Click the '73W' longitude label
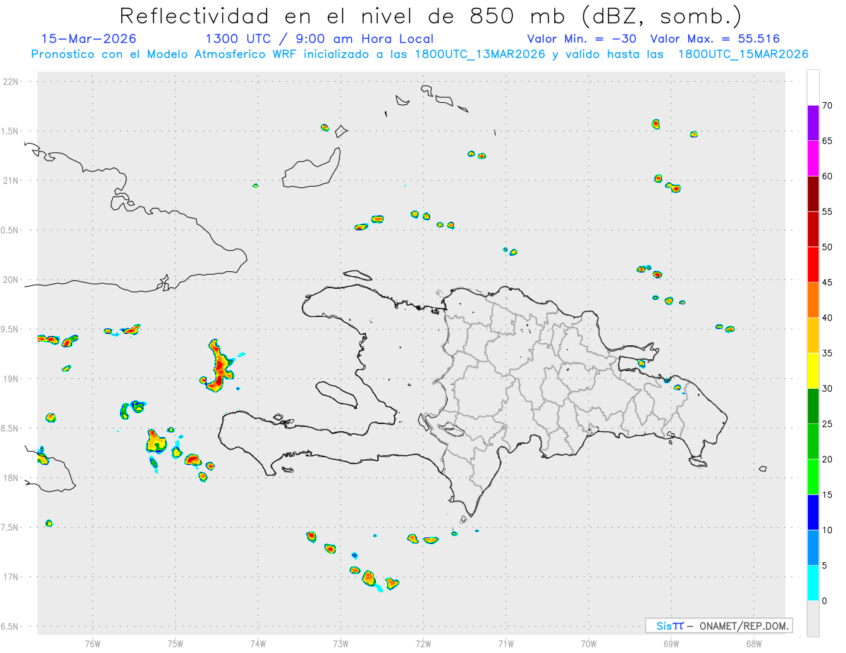Screen dimensions: 846x653 (341, 644)
